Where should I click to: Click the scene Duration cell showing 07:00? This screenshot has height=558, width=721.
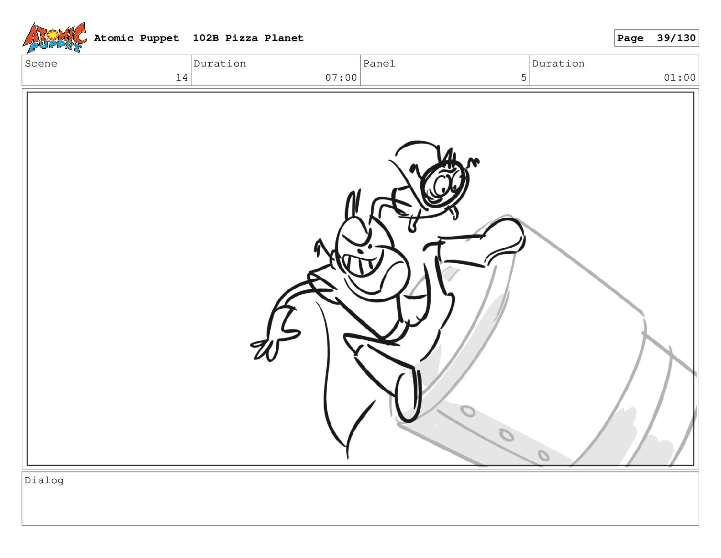(x=276, y=71)
